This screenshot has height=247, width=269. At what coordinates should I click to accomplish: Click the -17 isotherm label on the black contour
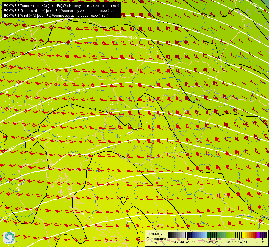(x=11, y=57)
